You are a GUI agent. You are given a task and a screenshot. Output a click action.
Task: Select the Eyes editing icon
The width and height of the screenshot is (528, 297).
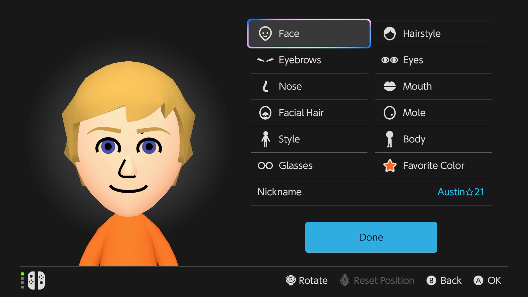[x=389, y=60]
